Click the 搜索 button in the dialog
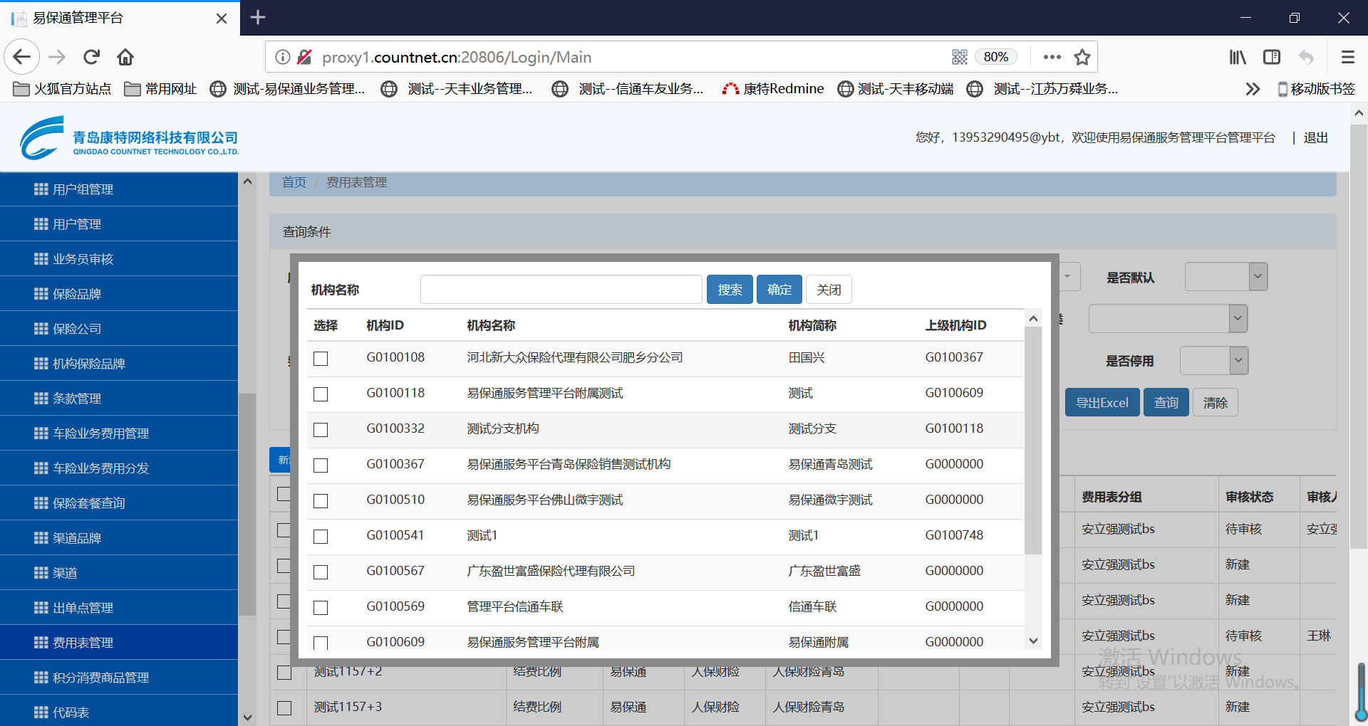 [730, 290]
